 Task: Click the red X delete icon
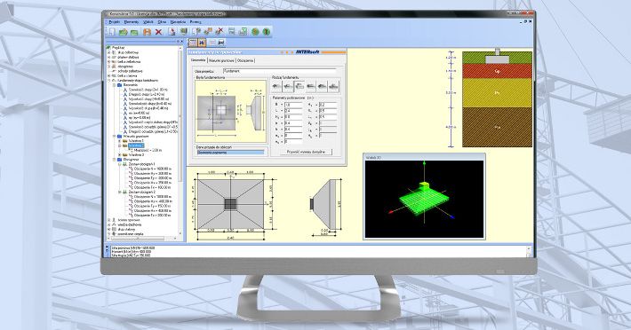(x=158, y=31)
